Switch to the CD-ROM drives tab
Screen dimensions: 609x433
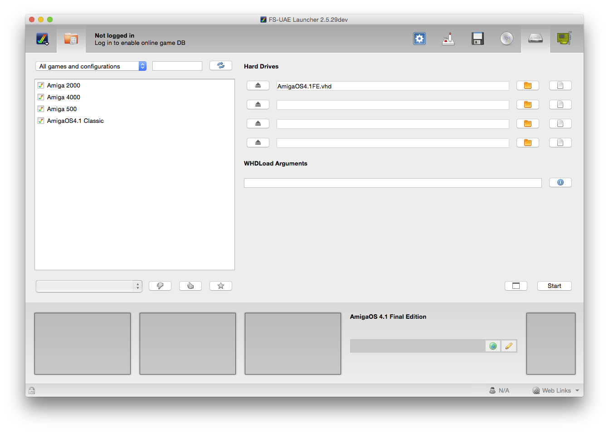point(507,39)
